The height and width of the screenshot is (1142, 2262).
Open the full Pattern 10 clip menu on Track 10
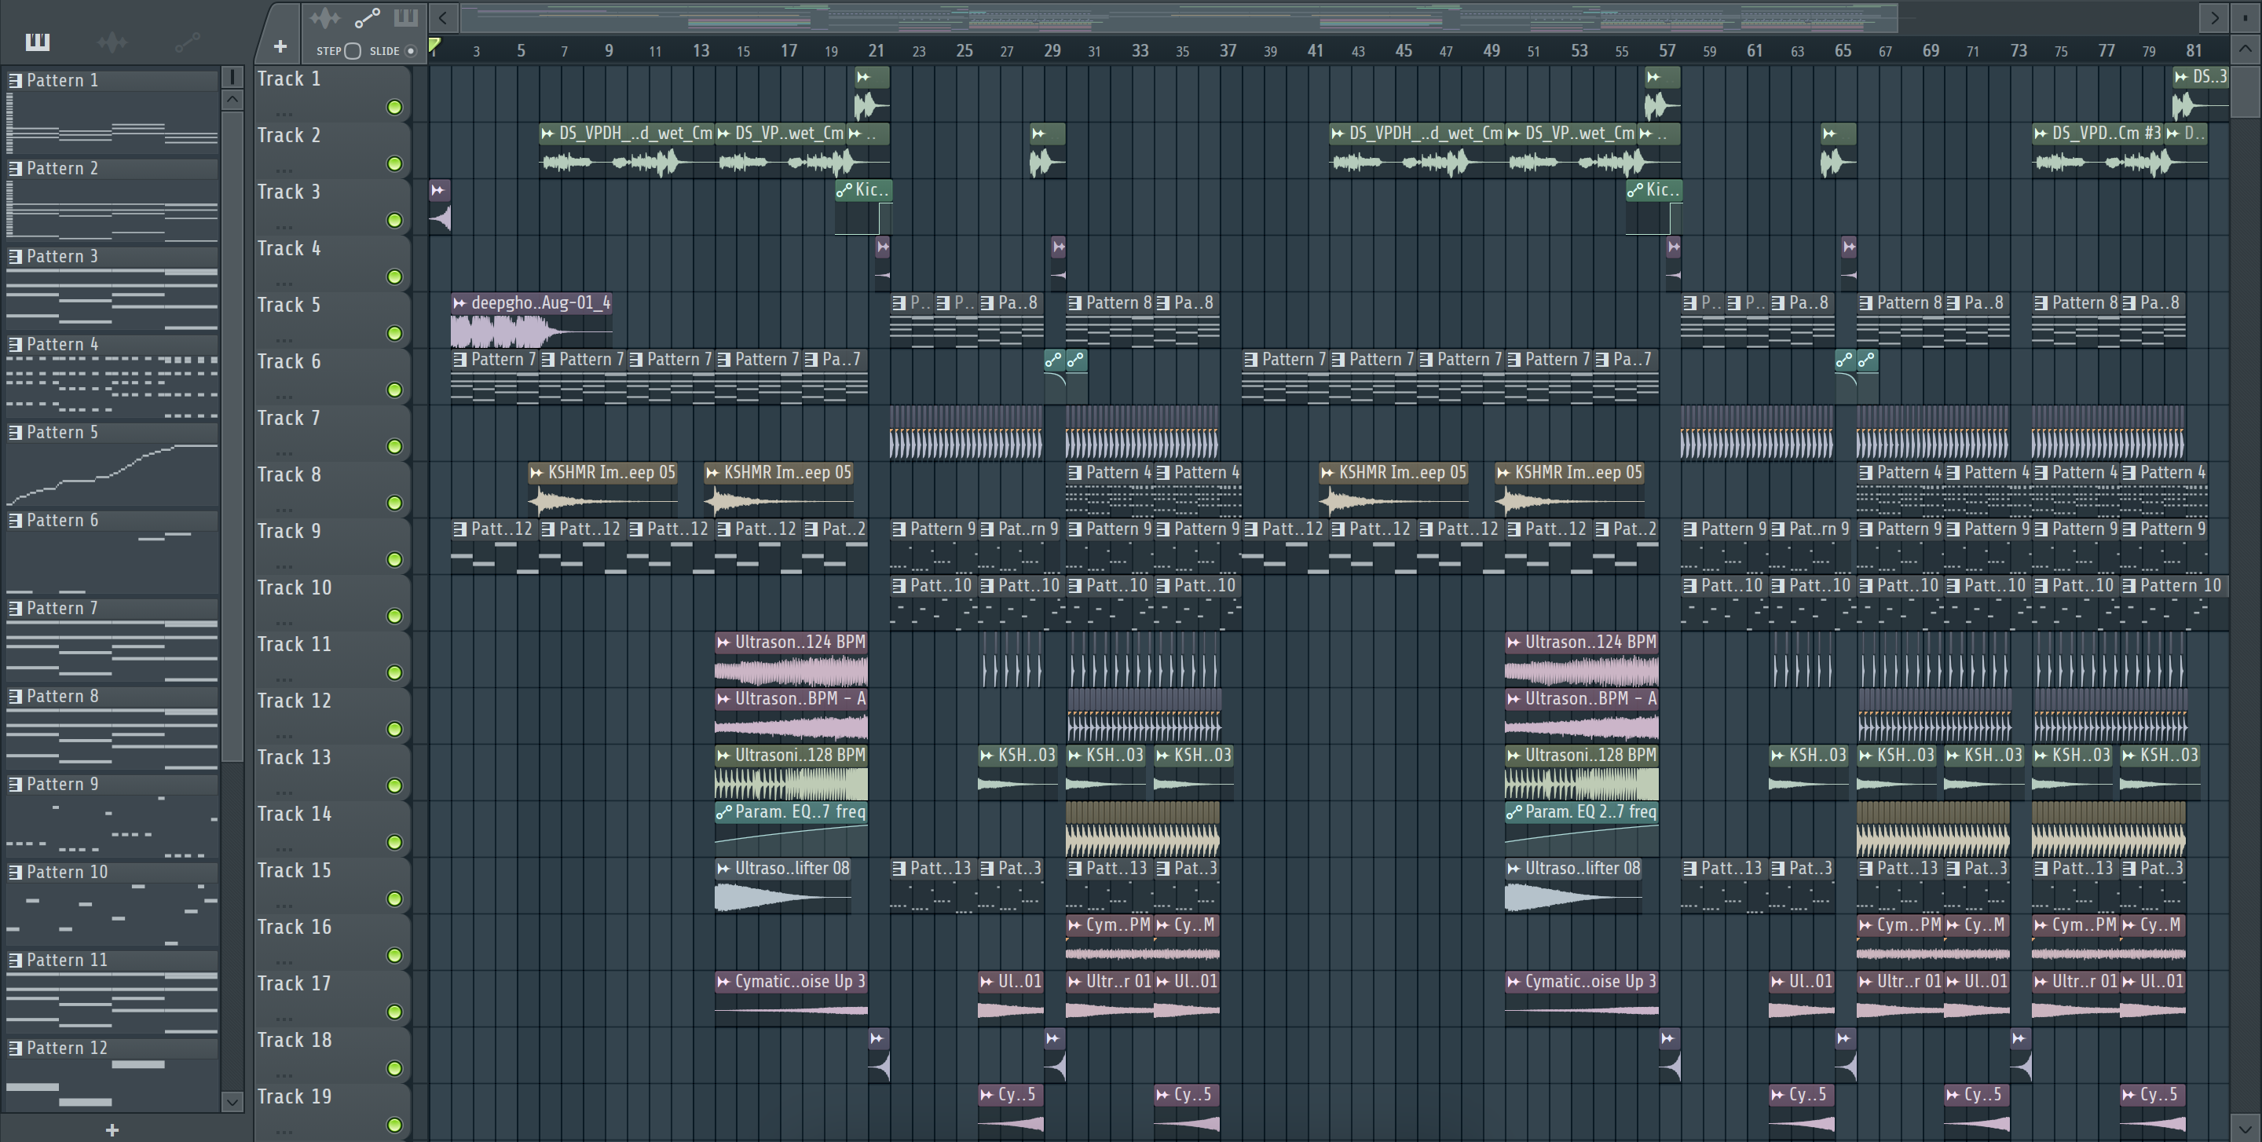pyautogui.click(x=2128, y=585)
